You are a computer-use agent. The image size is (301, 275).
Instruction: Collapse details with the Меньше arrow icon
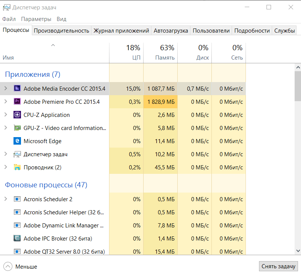[8, 266]
